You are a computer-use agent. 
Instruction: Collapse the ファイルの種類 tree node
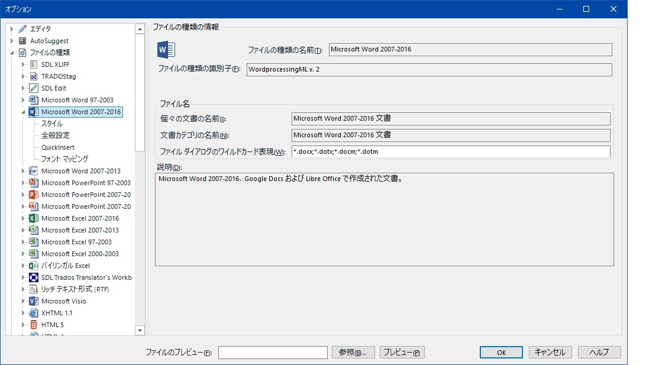(12, 53)
